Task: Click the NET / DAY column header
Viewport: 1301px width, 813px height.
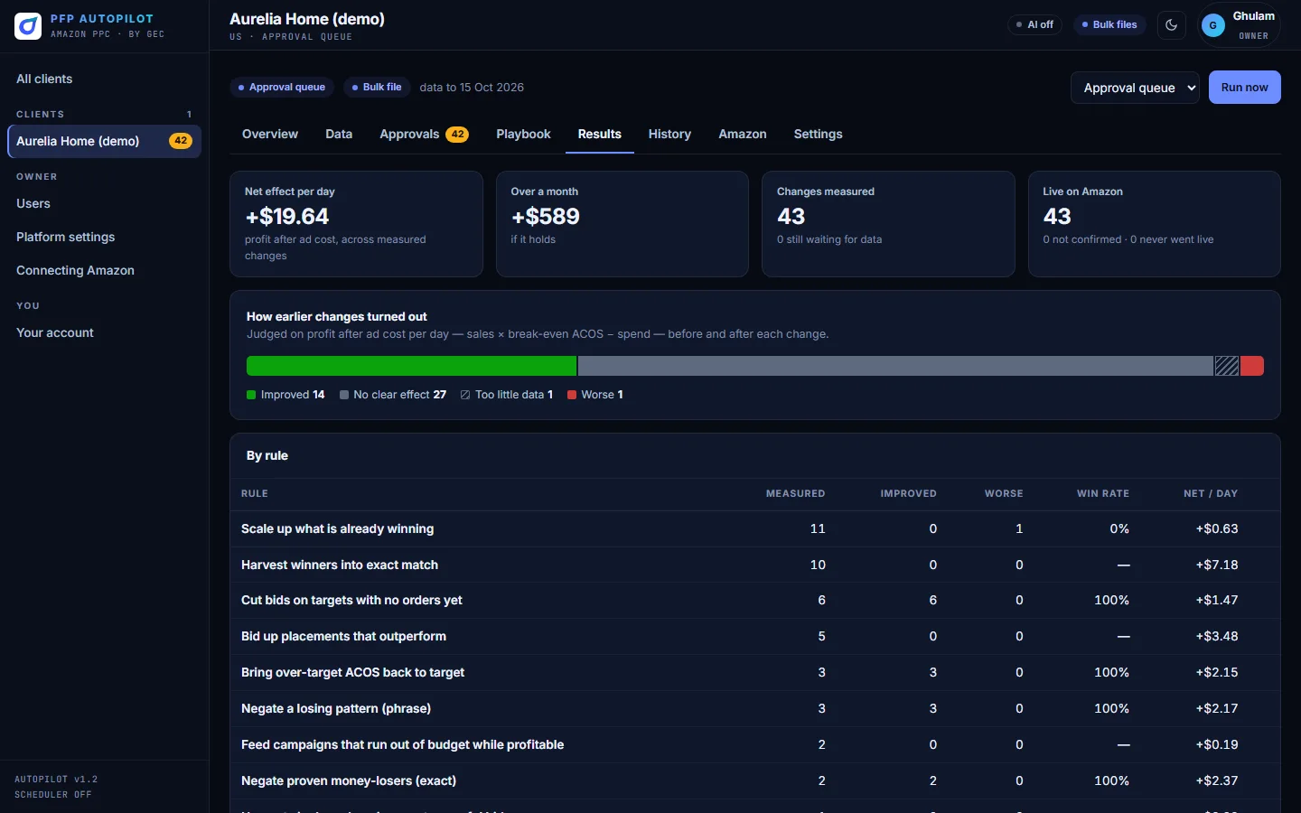Action: 1211,493
